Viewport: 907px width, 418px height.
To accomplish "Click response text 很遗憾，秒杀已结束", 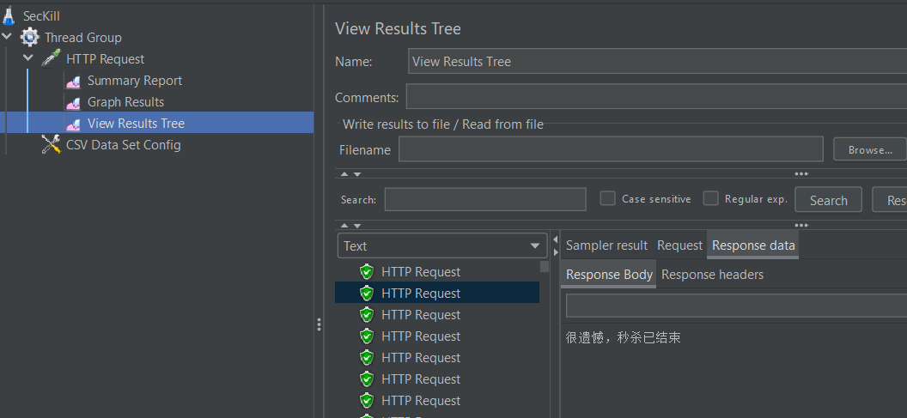I will point(623,337).
